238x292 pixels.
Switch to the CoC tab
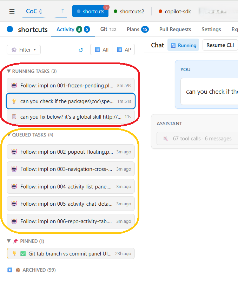[34, 11]
